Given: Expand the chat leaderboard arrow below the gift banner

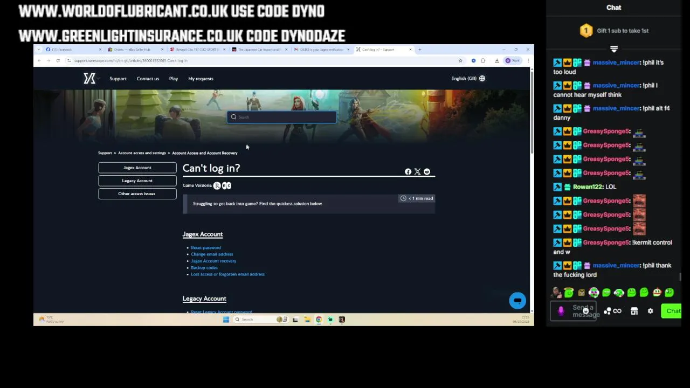Looking at the screenshot, I should pos(614,49).
